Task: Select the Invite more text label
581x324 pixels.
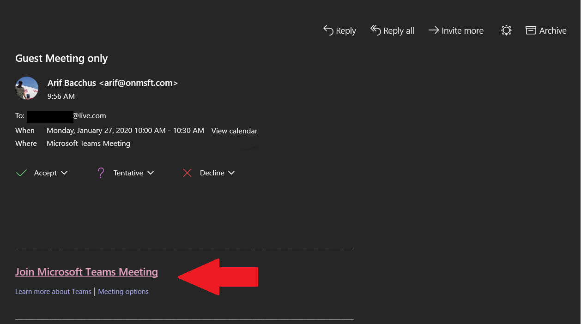Action: click(x=462, y=31)
